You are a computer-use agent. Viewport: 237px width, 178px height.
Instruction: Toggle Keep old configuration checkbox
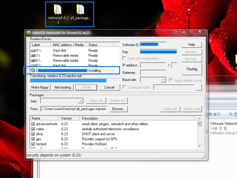point(124,58)
